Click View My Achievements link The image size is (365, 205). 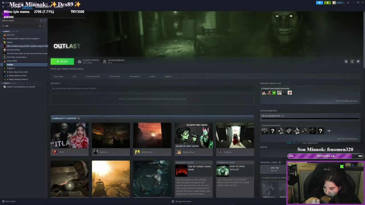(347, 139)
